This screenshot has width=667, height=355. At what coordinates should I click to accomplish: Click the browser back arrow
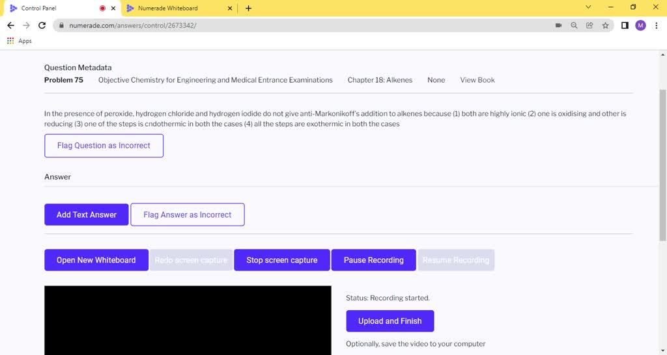tap(10, 25)
